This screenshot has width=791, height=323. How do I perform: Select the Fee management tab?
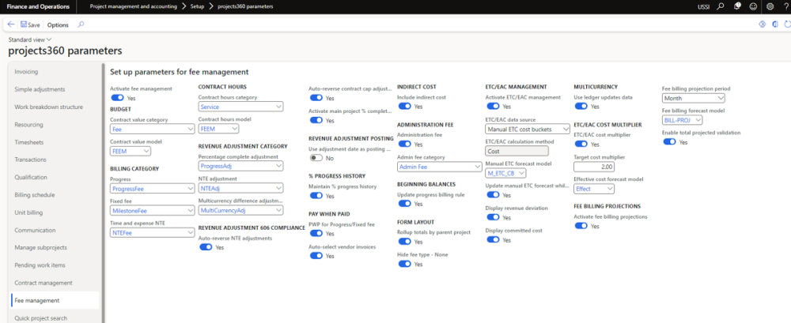[55, 300]
